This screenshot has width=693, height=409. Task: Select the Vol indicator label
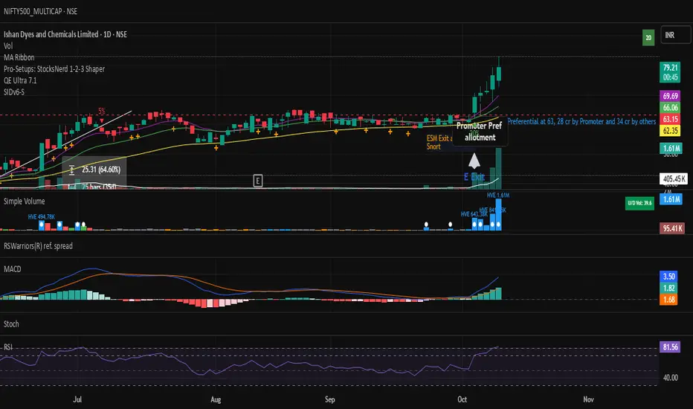tap(8, 46)
